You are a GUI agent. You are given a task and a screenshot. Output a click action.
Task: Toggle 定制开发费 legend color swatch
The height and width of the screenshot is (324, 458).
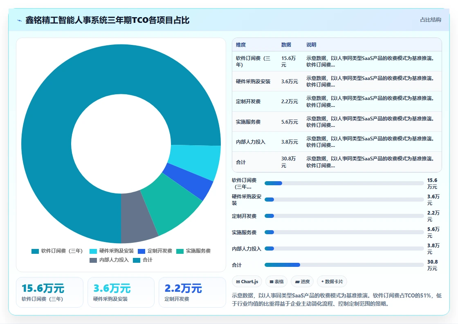141,251
